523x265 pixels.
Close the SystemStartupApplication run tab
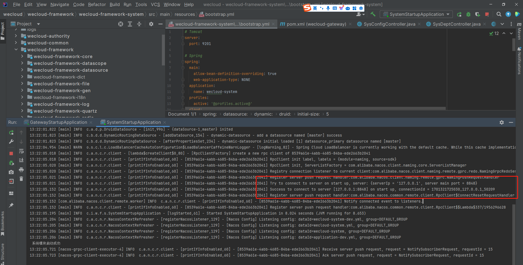click(164, 122)
